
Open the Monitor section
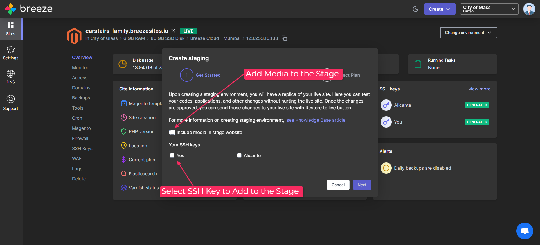click(x=80, y=67)
